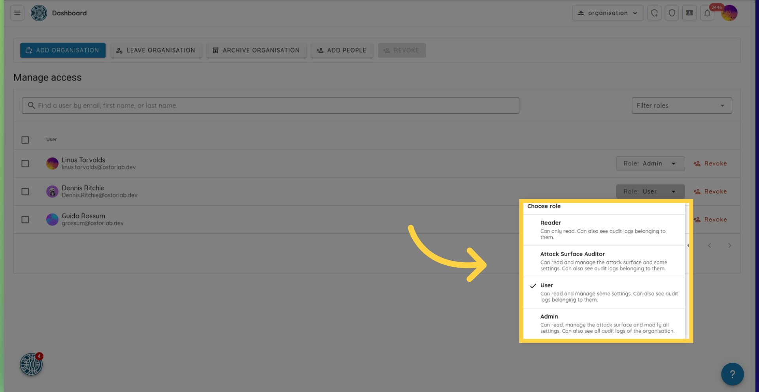759x392 pixels.
Task: Open the hamburger navigation menu
Action: 17,13
